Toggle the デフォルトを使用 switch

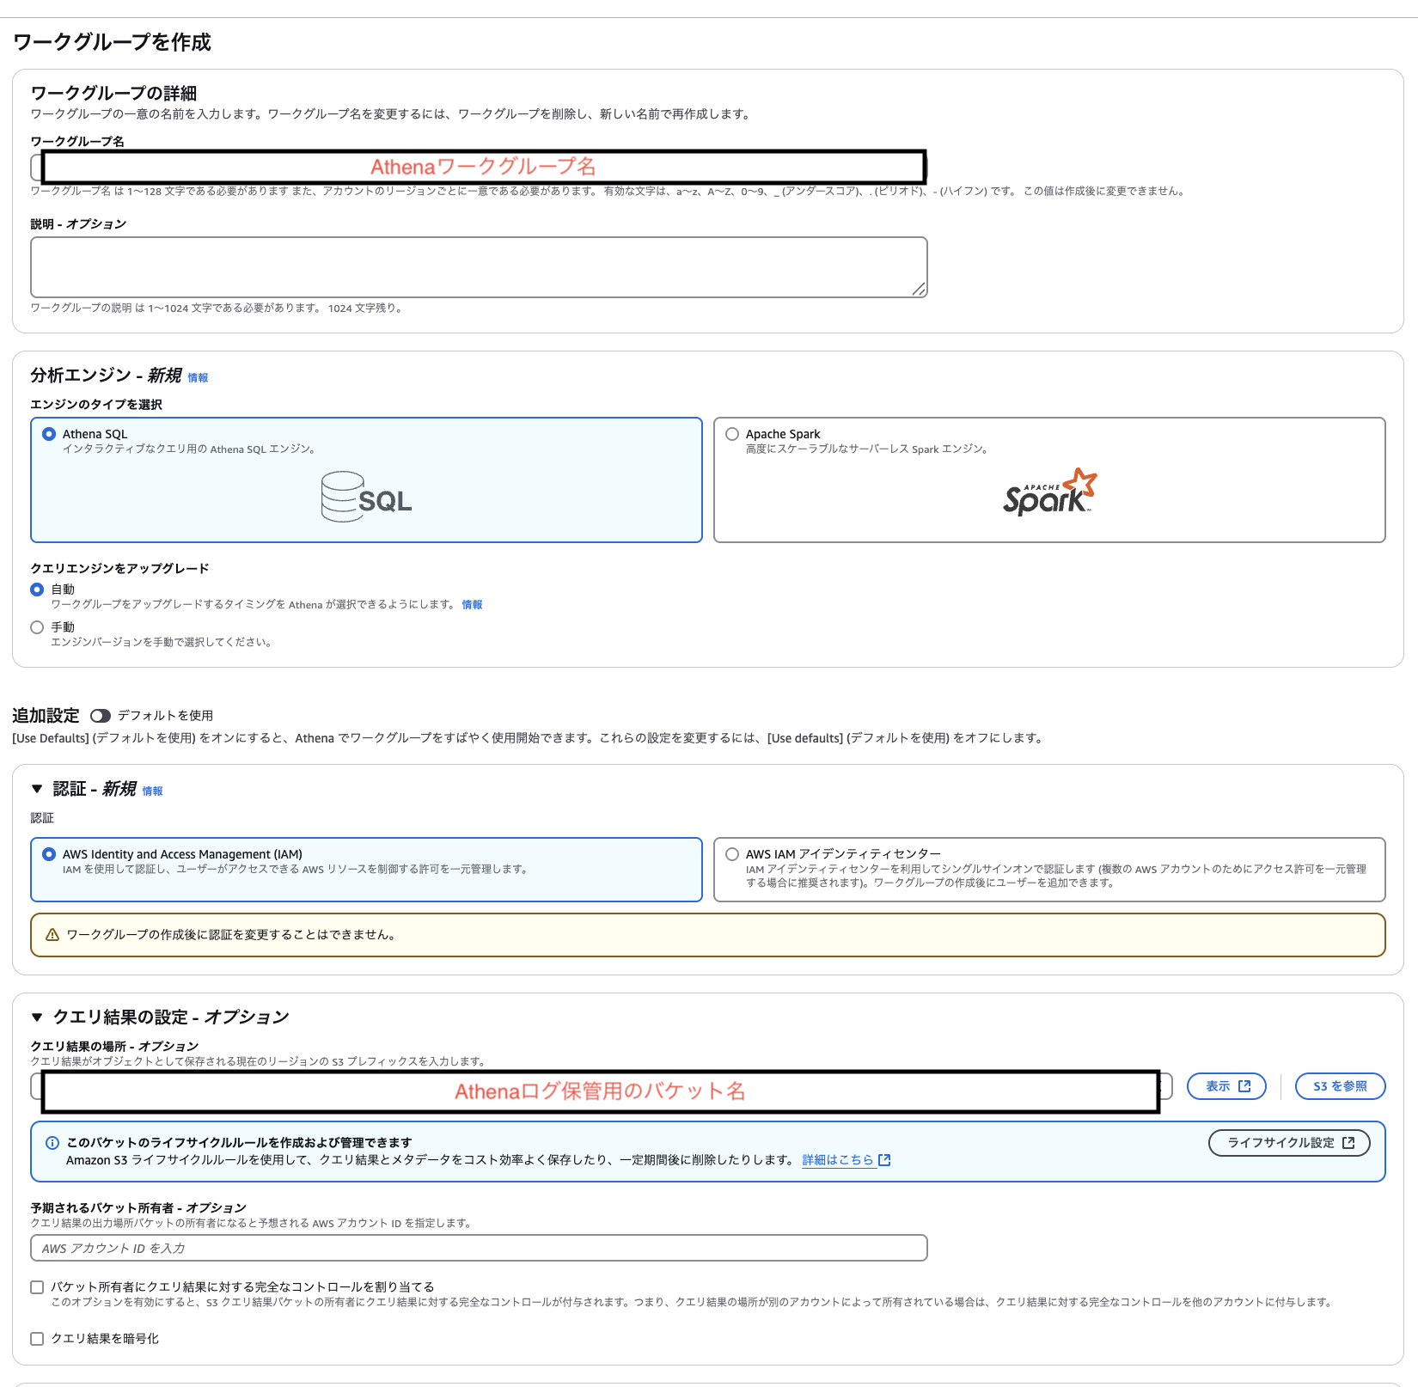[x=101, y=716]
